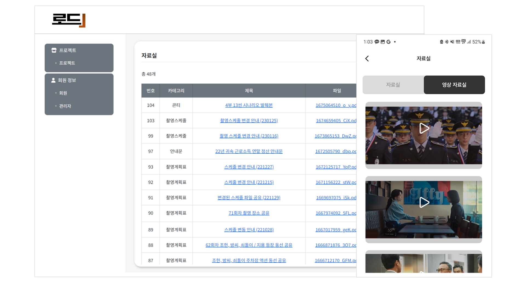The image size is (526, 284).
Task: Download file 1669697075_iSk.pdf
Action: (x=336, y=197)
